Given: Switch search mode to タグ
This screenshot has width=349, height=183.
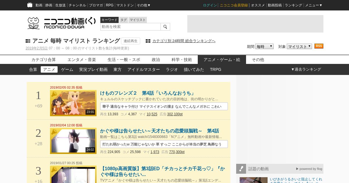Looking at the screenshot, I should (x=124, y=20).
